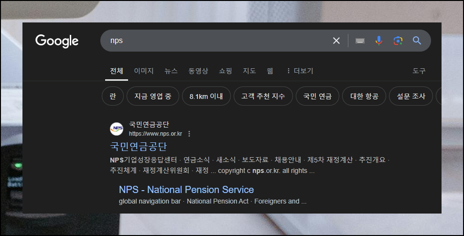Start voice search with the microphone icon
The image size is (464, 236).
tap(379, 41)
